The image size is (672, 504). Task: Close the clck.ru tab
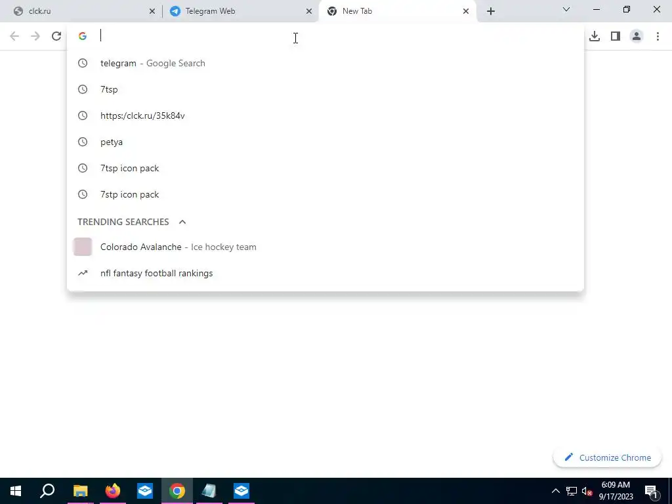pos(152,11)
